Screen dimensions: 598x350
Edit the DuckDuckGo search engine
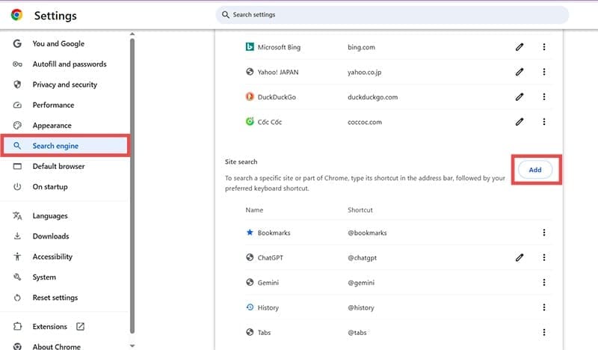click(x=520, y=97)
